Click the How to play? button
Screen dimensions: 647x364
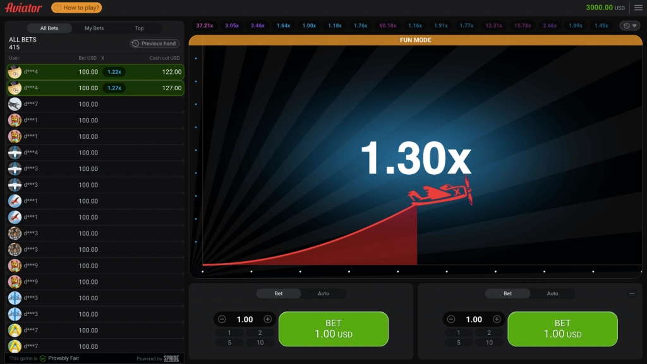point(76,8)
